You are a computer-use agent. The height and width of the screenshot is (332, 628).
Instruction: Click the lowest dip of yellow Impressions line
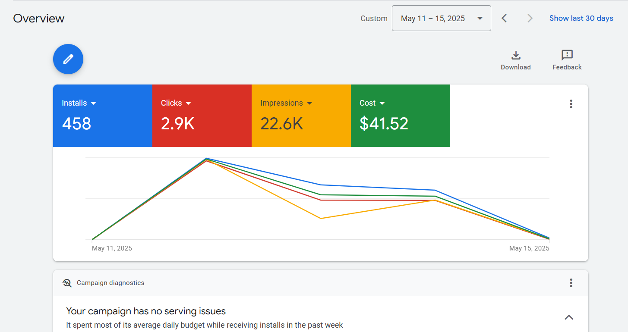(321, 218)
